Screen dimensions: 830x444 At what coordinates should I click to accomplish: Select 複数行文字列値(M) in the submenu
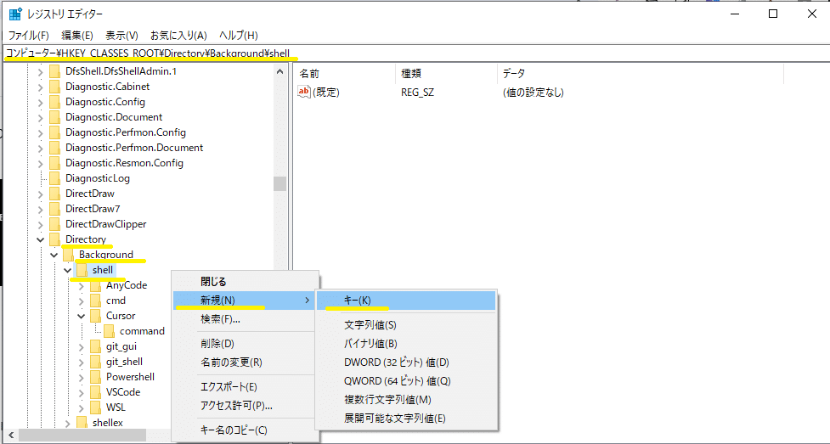coord(406,400)
